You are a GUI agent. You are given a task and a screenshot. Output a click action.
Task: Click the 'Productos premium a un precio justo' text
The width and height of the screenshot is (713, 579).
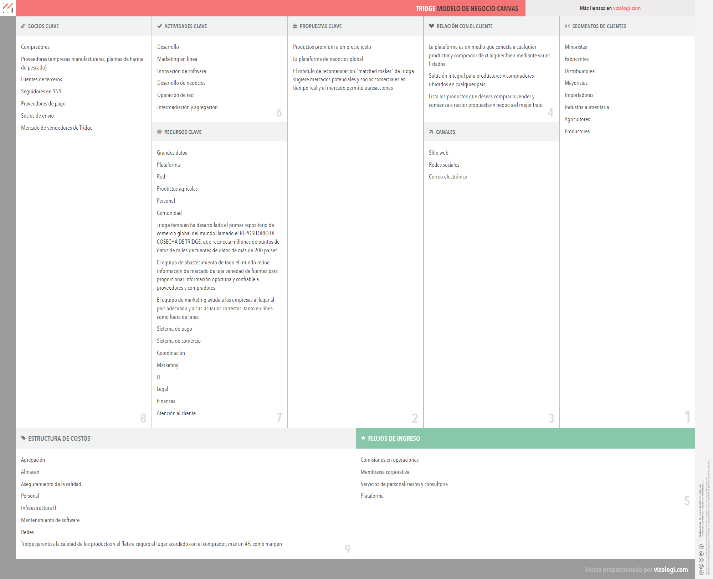click(x=332, y=47)
